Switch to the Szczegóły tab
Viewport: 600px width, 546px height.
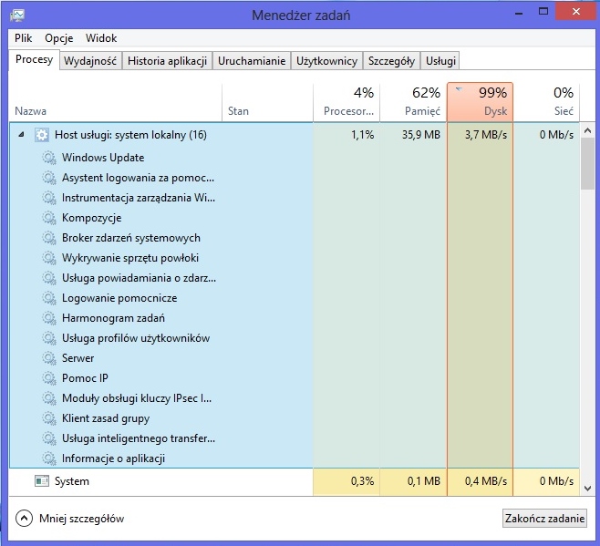(391, 61)
